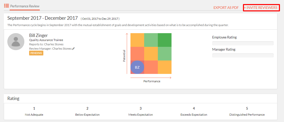Select the bottom-right orange grid cell

(x=165, y=67)
